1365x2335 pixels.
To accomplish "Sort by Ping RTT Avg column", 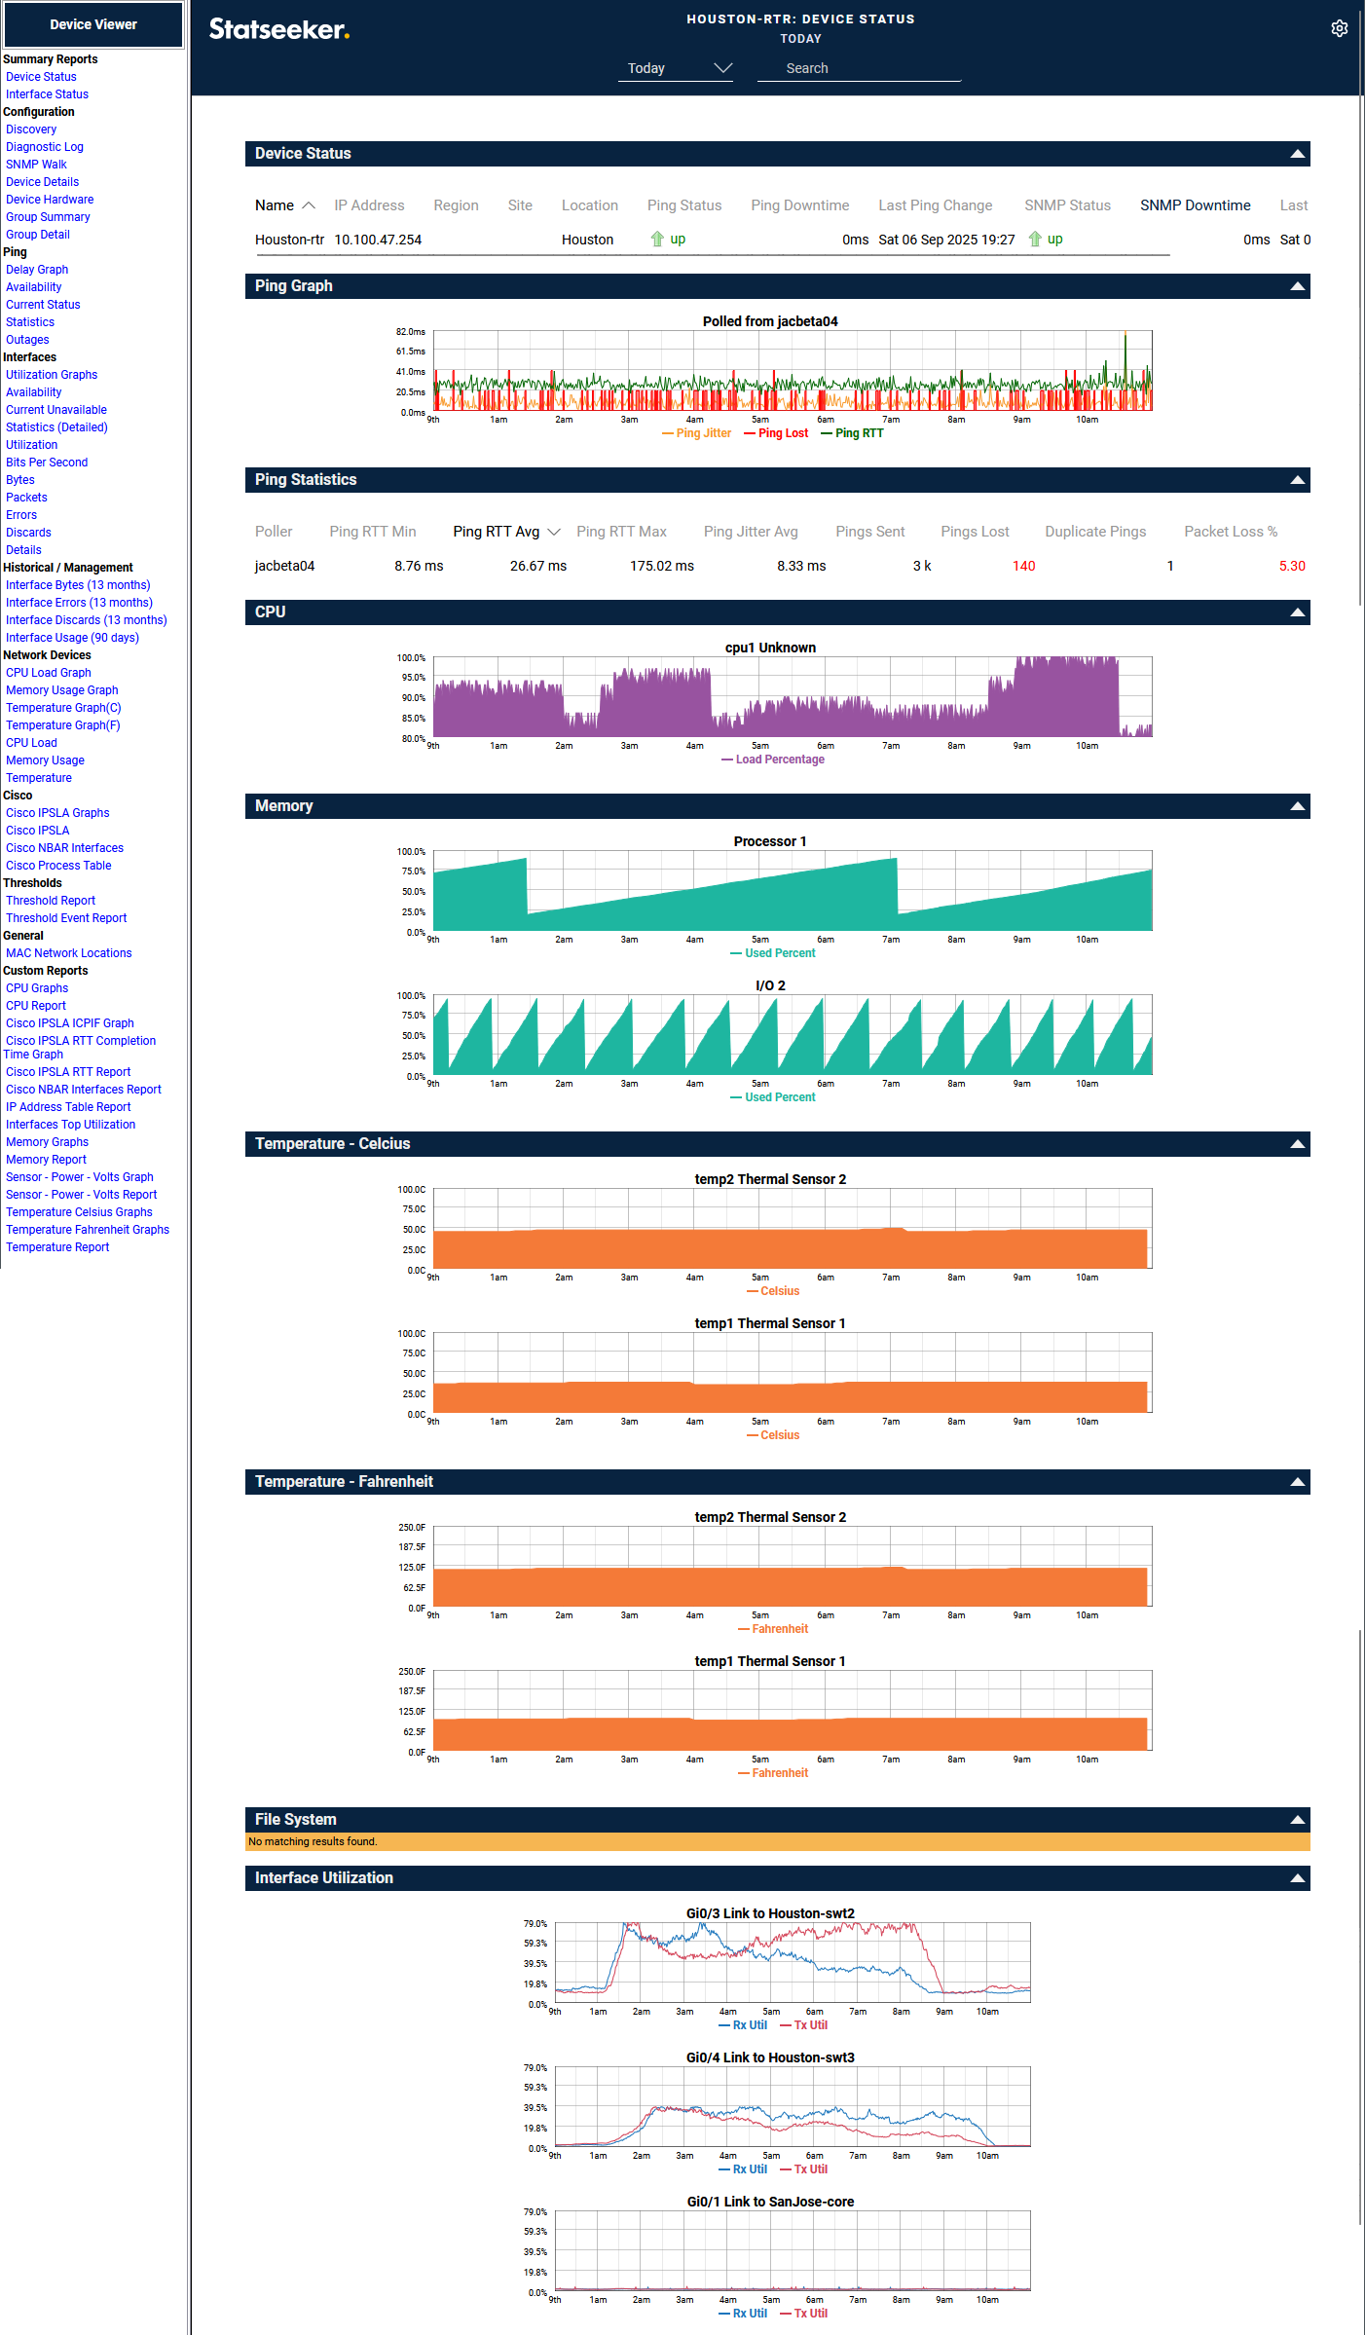I will click(497, 532).
